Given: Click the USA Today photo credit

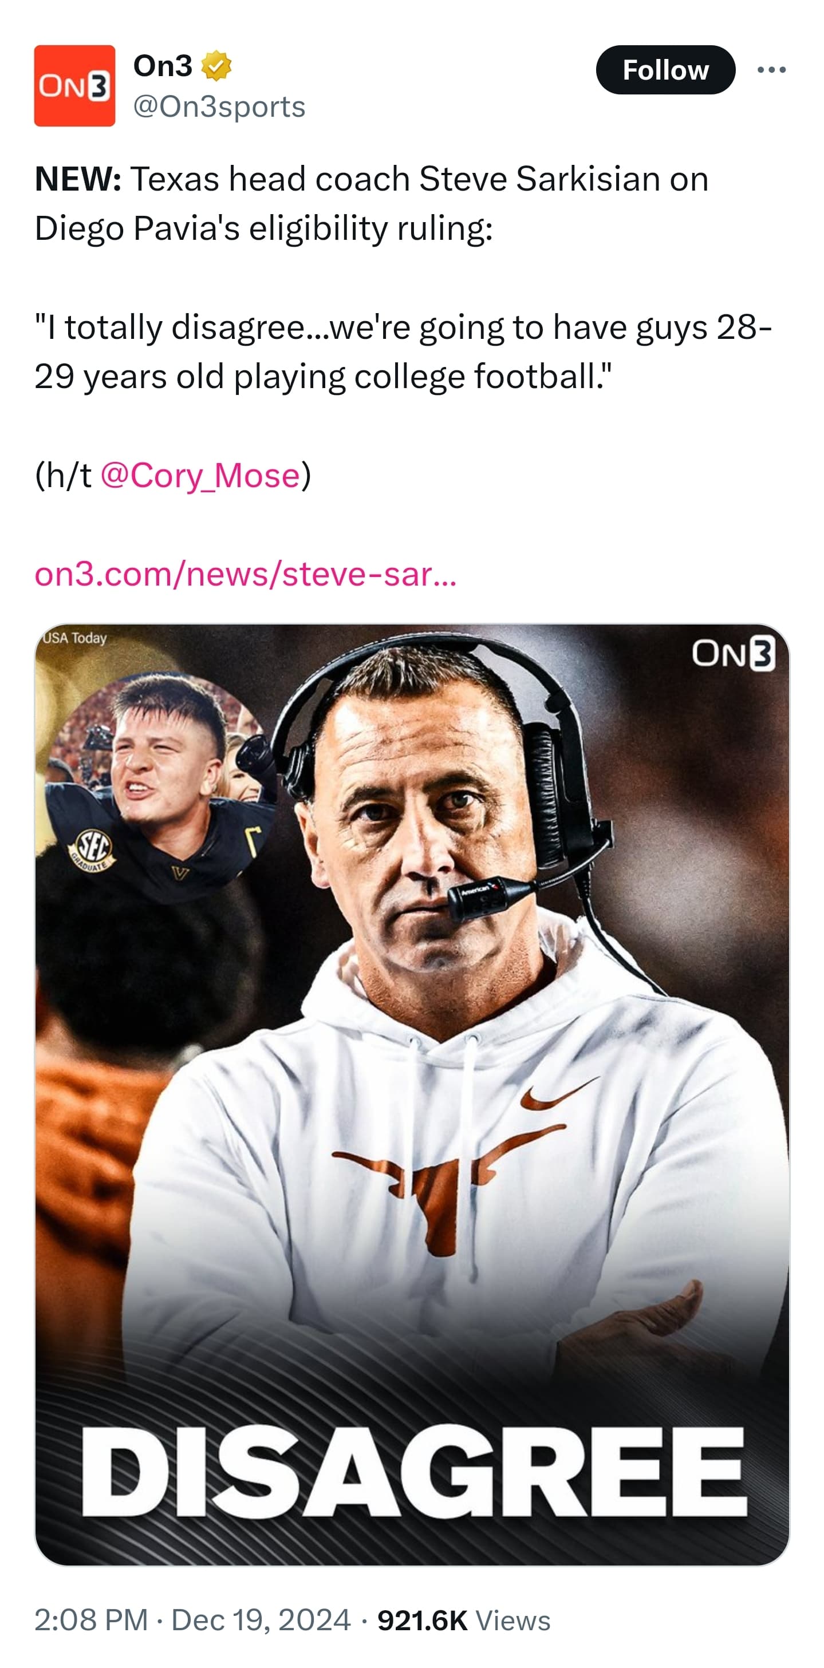Looking at the screenshot, I should pos(74,638).
